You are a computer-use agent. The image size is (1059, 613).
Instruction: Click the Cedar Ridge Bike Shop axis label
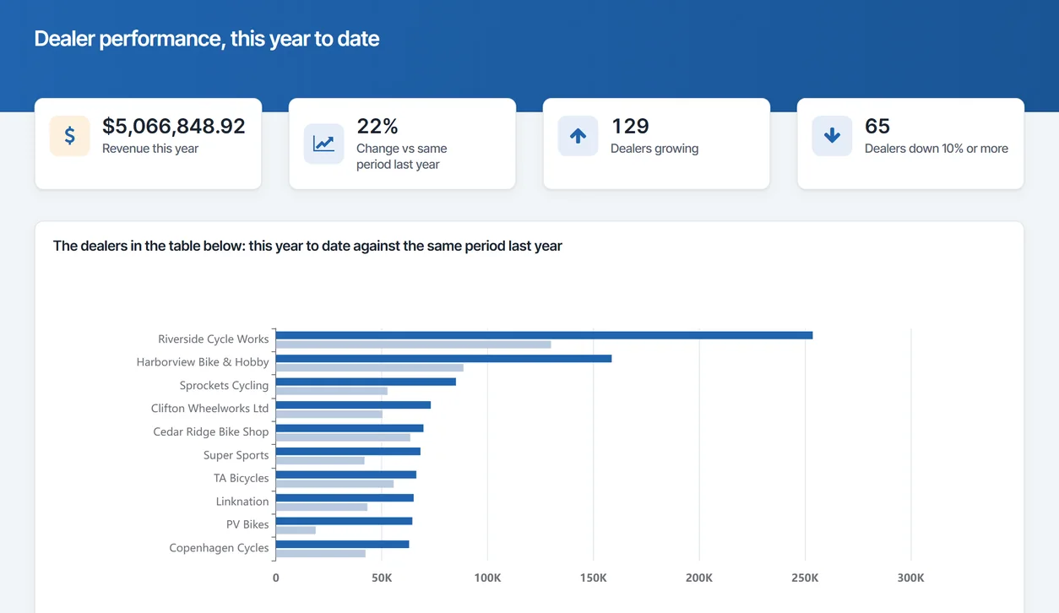point(211,432)
